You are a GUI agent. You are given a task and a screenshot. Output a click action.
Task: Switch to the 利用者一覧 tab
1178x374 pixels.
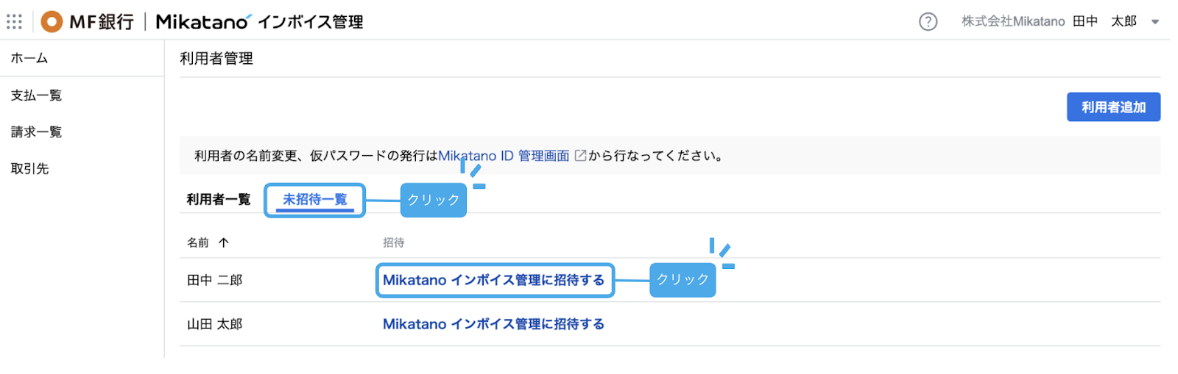coord(219,199)
